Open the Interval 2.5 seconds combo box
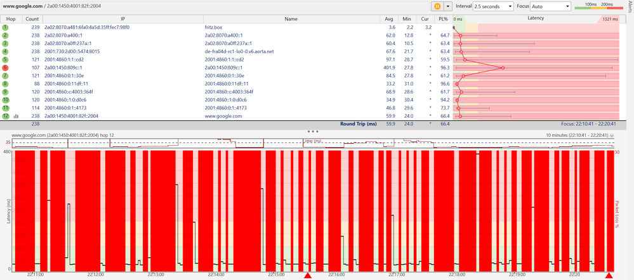Image resolution: width=634 pixels, height=280 pixels. point(493,6)
